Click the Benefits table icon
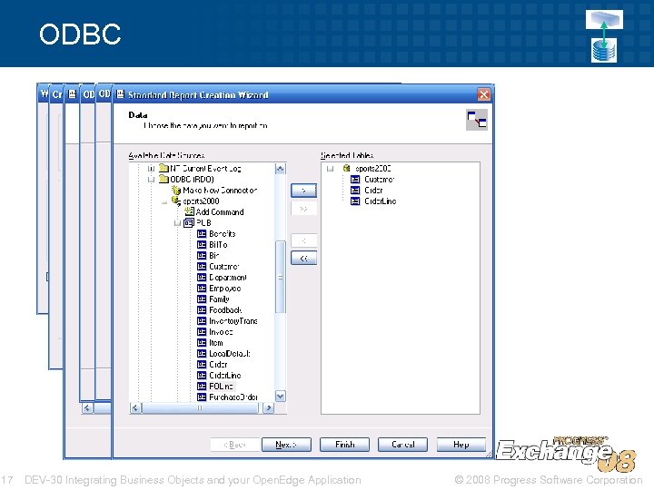 click(x=202, y=234)
